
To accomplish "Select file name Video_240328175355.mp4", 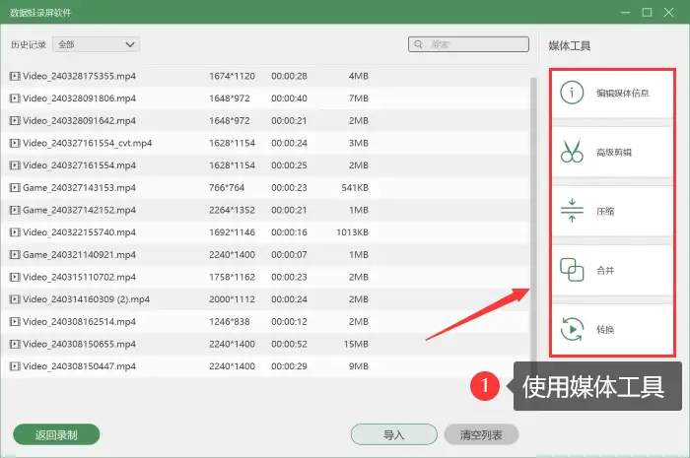I will [79, 76].
